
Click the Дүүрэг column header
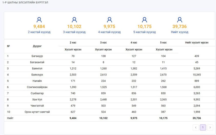(x=37, y=46)
